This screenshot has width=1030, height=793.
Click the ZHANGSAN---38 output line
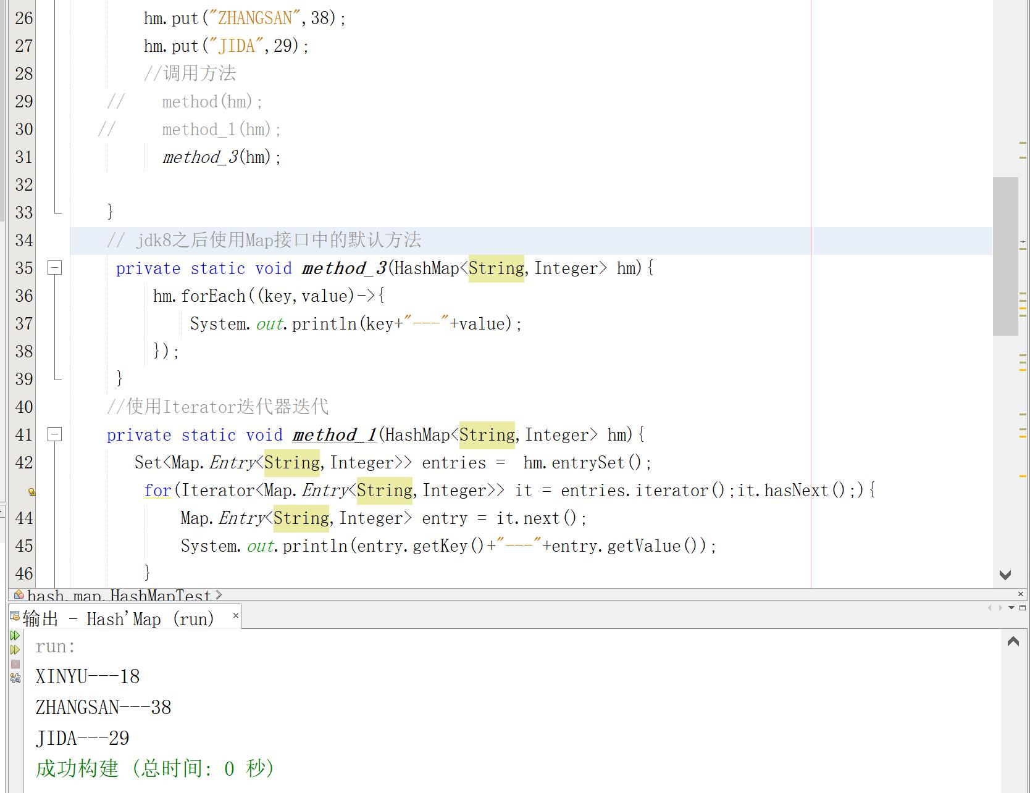click(x=103, y=707)
